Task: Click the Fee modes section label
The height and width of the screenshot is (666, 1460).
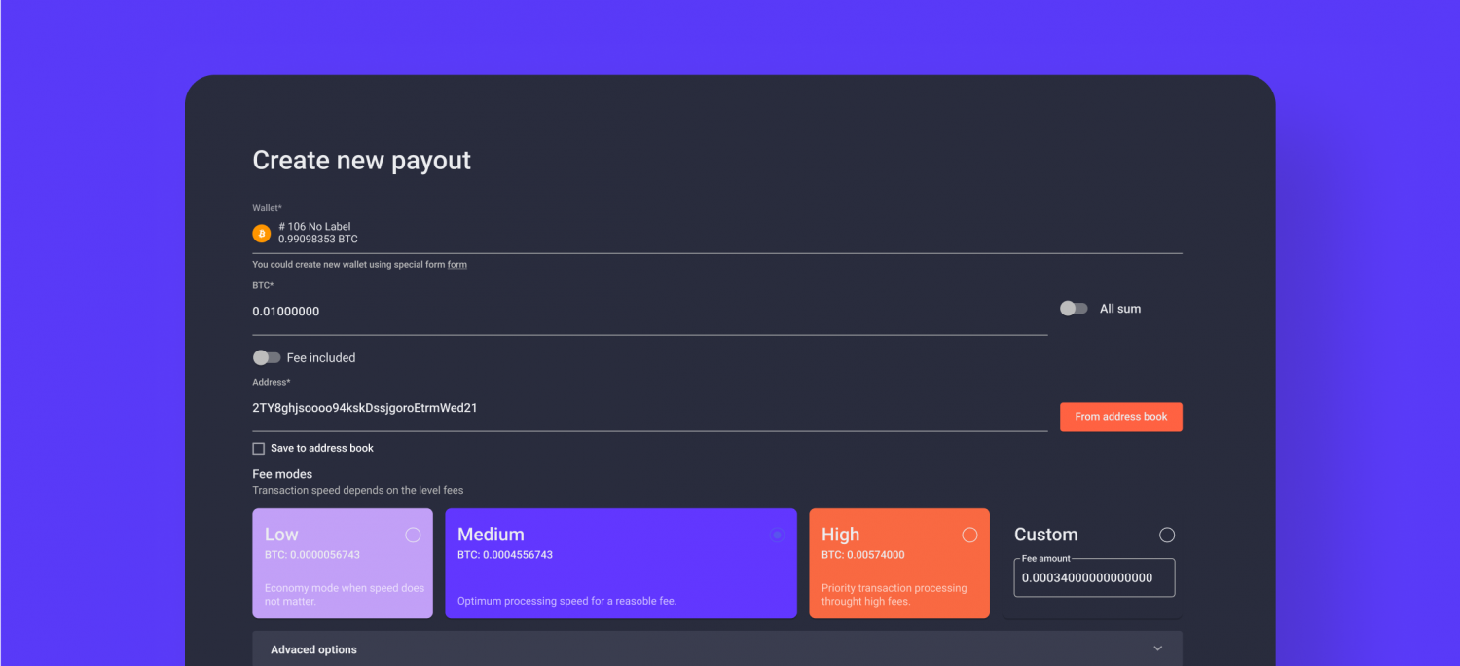Action: click(282, 474)
